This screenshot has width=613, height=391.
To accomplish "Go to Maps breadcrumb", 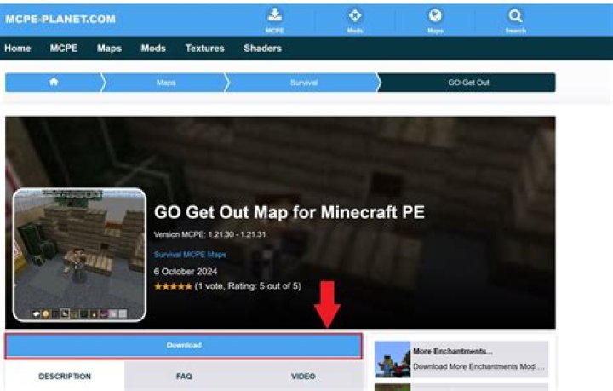I will pyautogui.click(x=166, y=83).
